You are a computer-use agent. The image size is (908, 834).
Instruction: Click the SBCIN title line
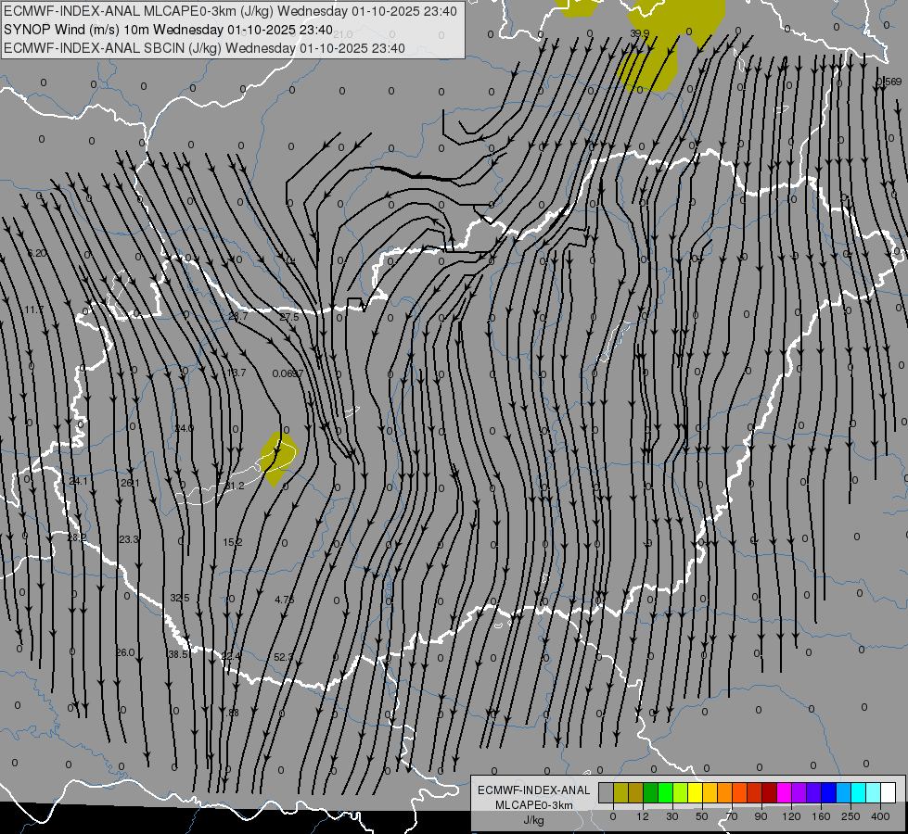pos(204,48)
